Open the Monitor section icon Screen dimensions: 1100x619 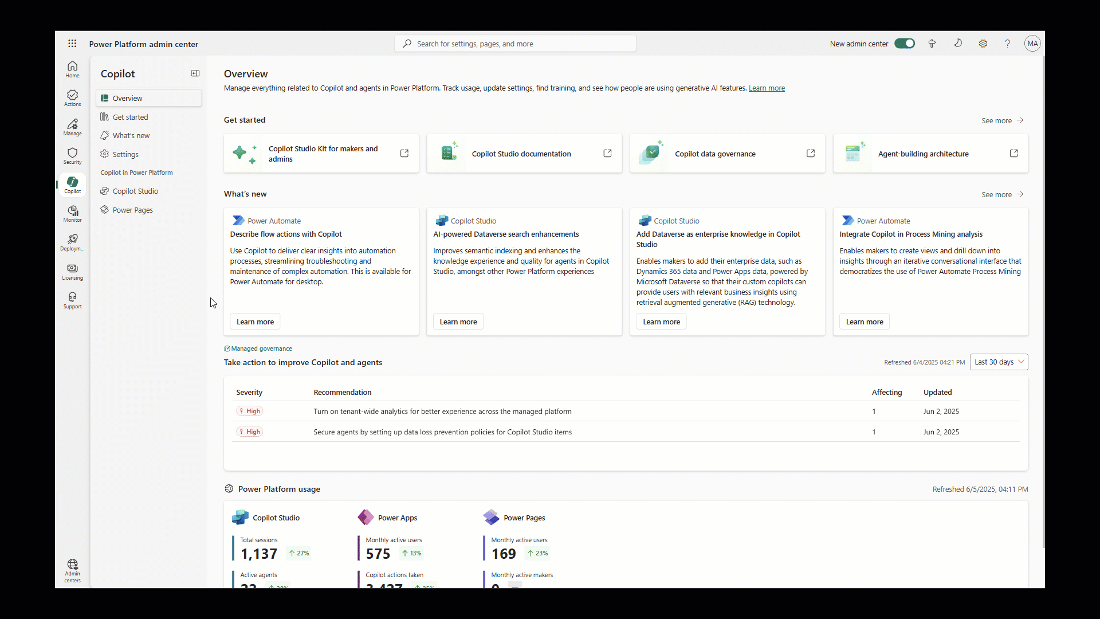click(72, 214)
